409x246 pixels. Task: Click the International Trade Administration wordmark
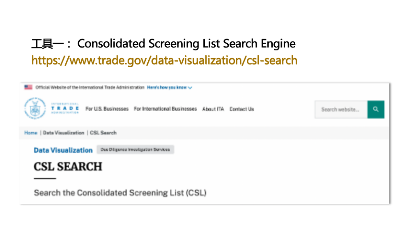coord(65,109)
